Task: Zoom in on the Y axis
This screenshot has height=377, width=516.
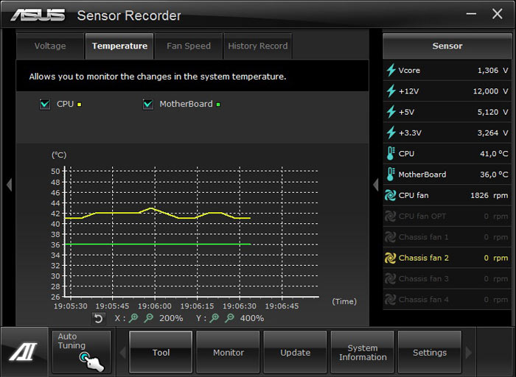Action: click(215, 318)
